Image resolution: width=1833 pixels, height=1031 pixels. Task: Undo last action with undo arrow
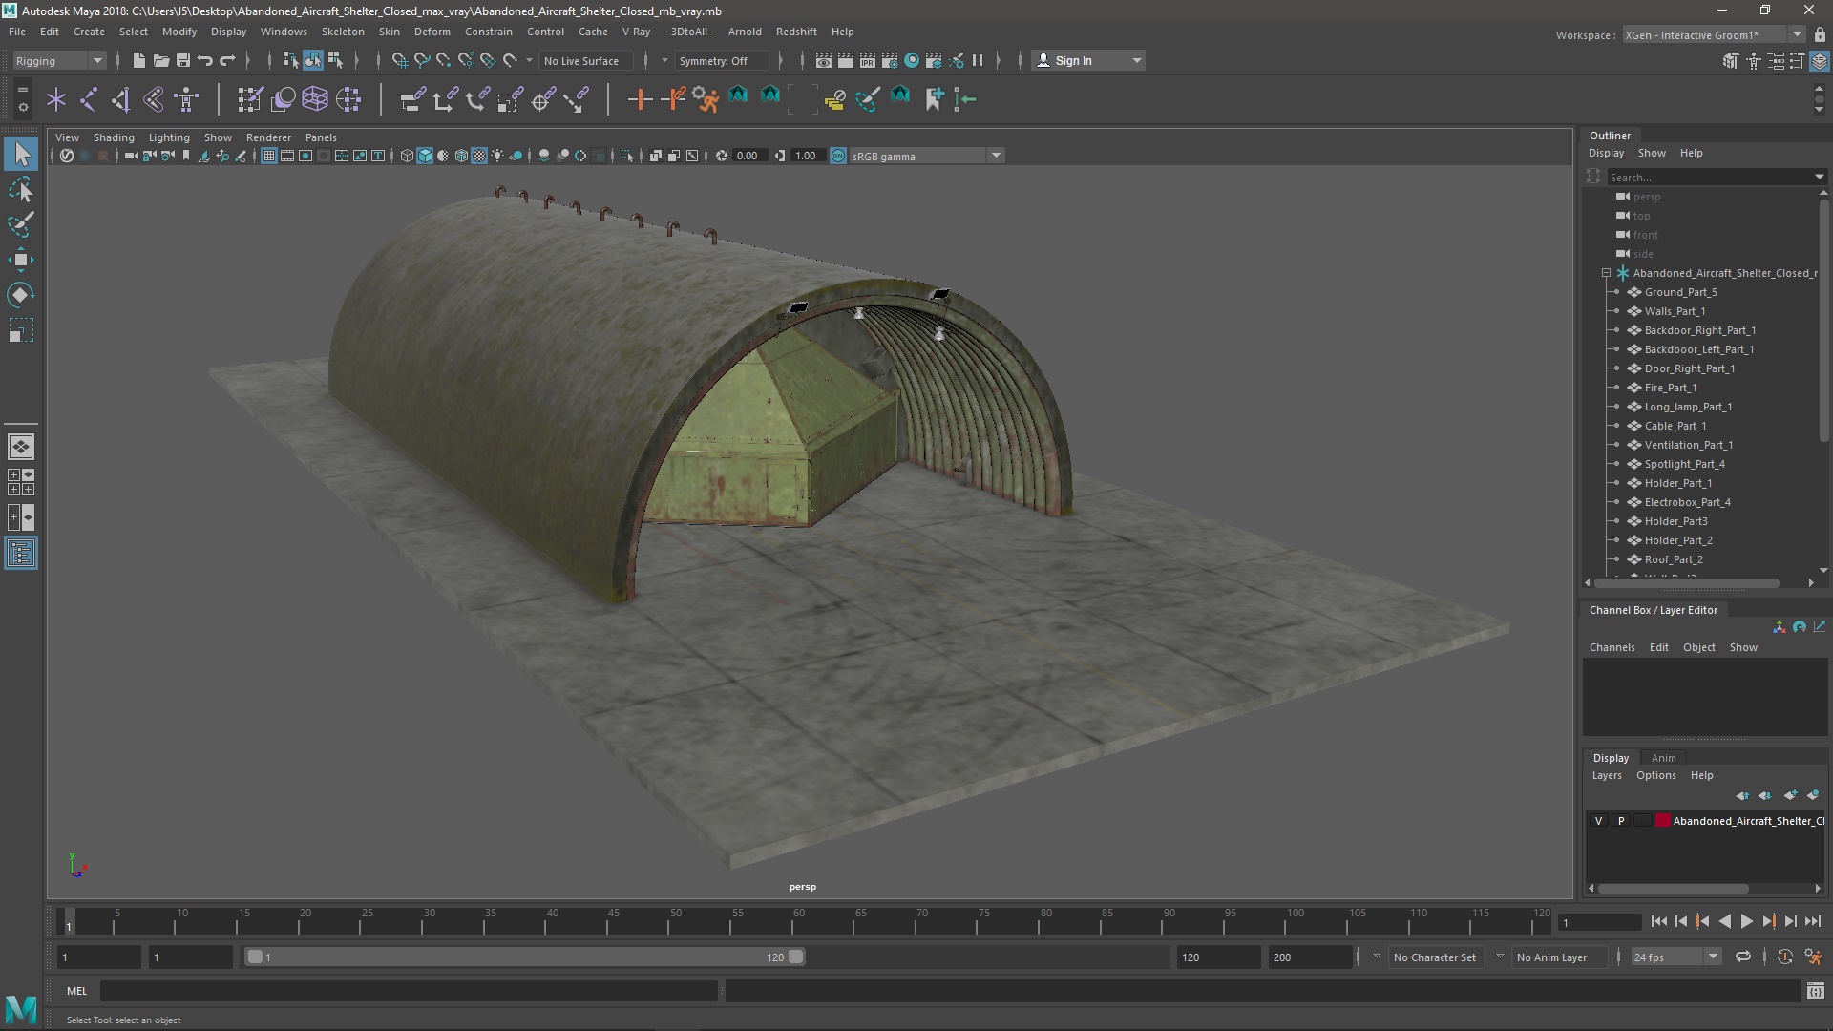click(204, 60)
